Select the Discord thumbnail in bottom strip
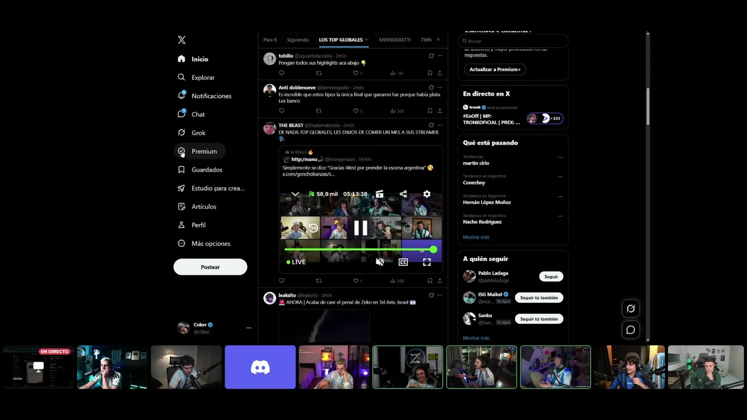 [x=260, y=367]
